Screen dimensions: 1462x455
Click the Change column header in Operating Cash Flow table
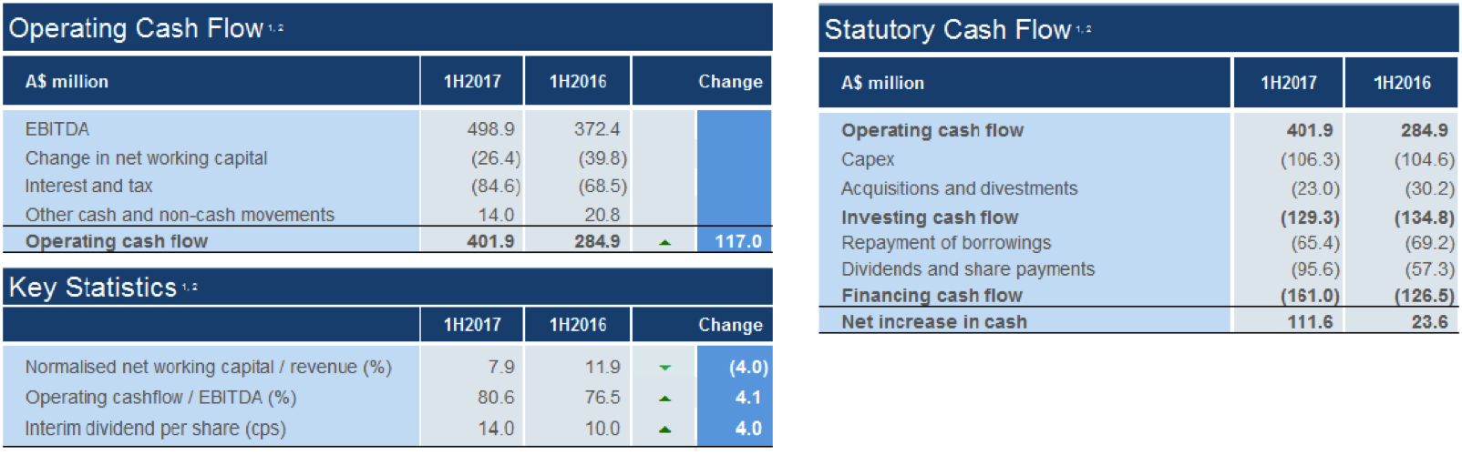[x=730, y=82]
